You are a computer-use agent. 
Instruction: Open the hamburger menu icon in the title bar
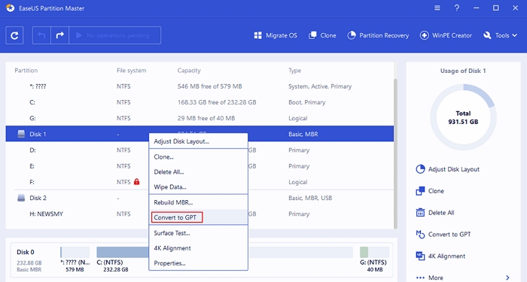pyautogui.click(x=437, y=8)
